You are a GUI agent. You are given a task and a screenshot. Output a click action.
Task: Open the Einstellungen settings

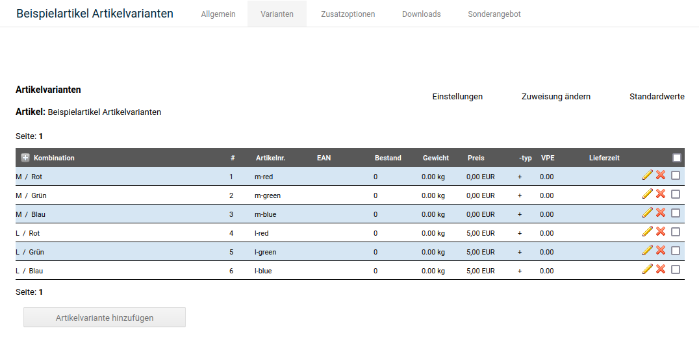click(x=457, y=97)
